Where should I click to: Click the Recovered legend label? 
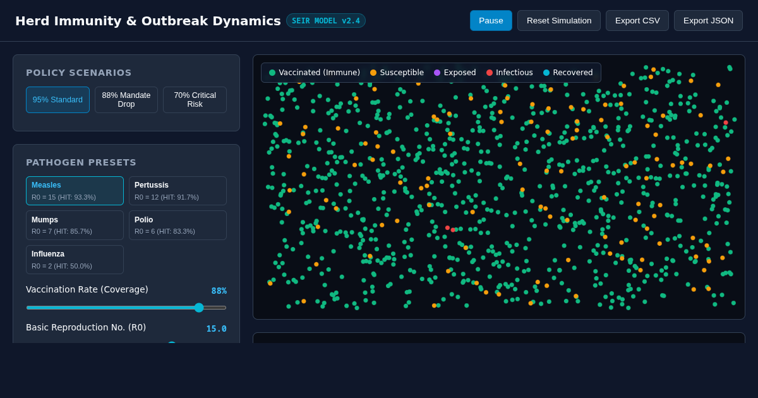(x=573, y=73)
